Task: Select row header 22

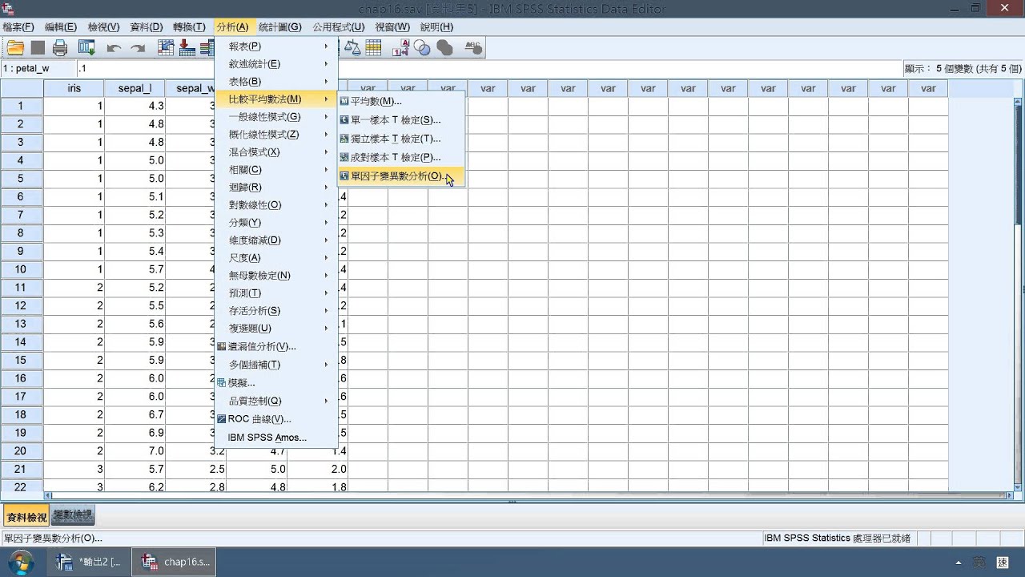Action: [22, 487]
